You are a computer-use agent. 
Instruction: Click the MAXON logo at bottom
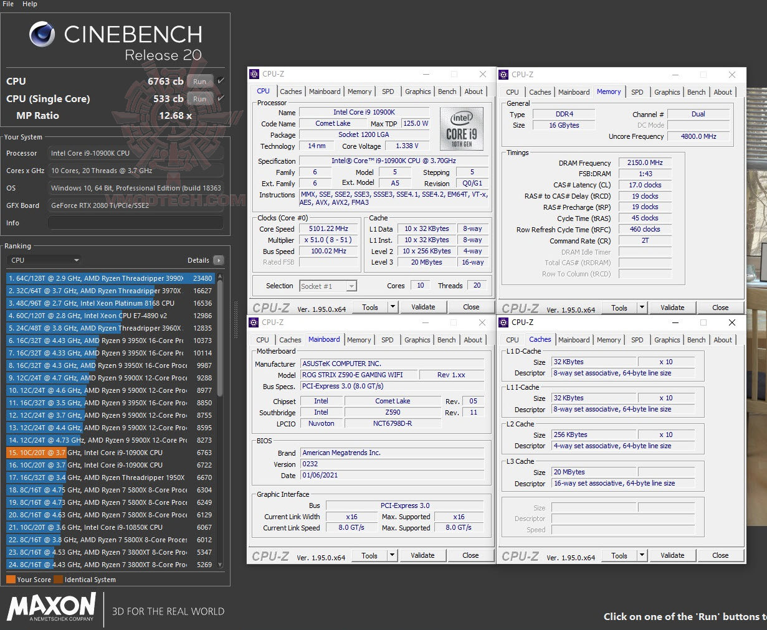click(51, 607)
